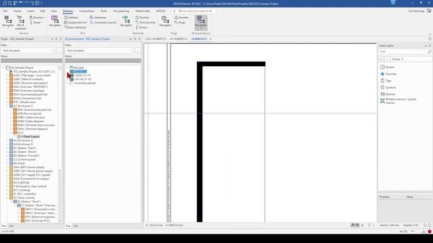
Task: Select AAA1 (Title page / cover sheet)
Action: 32,75
